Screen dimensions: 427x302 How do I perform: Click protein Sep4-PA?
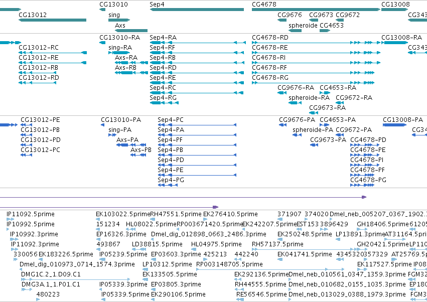(x=171, y=130)
